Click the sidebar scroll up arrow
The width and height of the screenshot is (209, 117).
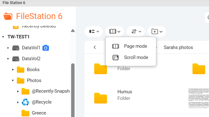coord(73,31)
